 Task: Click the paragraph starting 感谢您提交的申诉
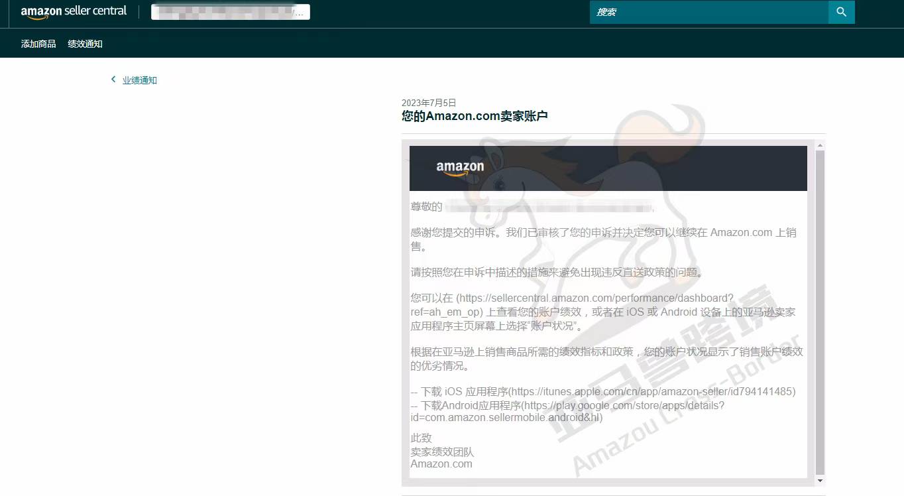coord(603,239)
